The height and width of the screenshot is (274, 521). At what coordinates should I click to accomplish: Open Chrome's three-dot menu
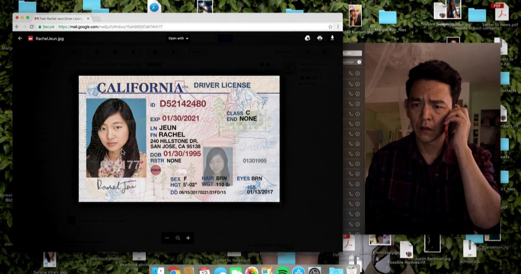click(338, 27)
